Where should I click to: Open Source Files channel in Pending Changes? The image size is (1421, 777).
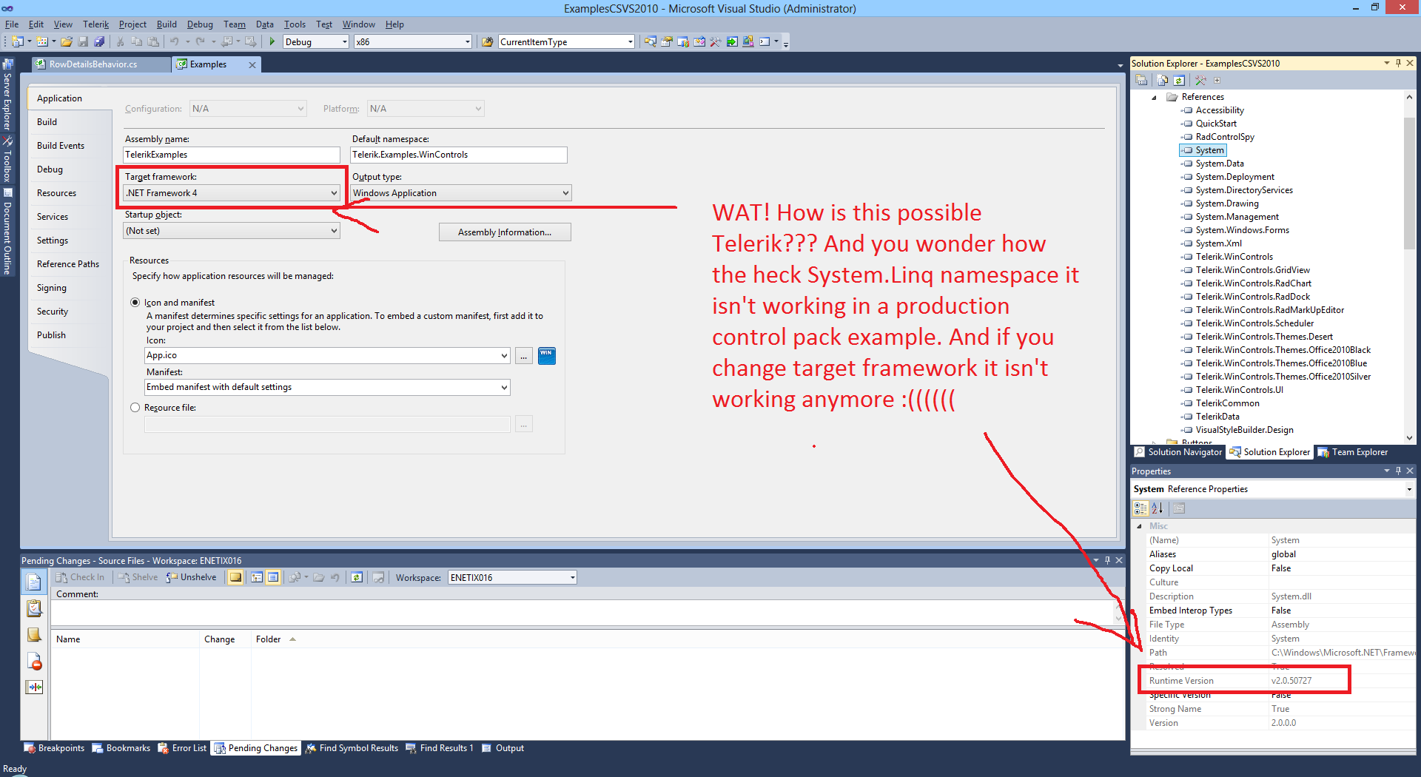tap(34, 582)
